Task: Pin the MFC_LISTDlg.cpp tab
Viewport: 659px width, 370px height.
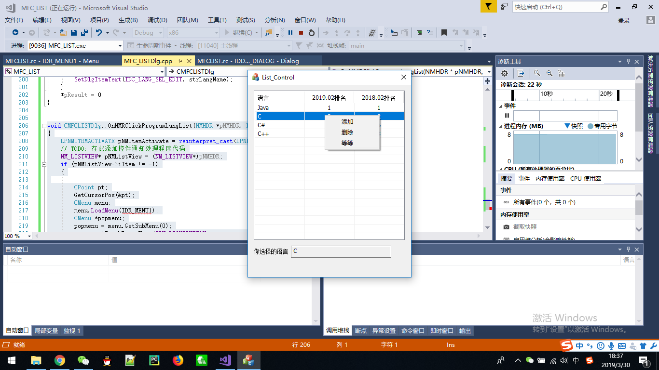Action: pyautogui.click(x=180, y=61)
